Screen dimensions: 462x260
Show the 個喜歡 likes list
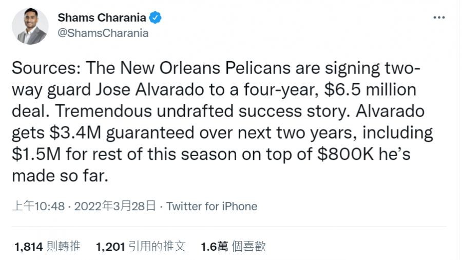pos(249,247)
